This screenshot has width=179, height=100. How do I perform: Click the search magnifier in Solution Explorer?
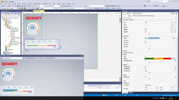coord(19,16)
